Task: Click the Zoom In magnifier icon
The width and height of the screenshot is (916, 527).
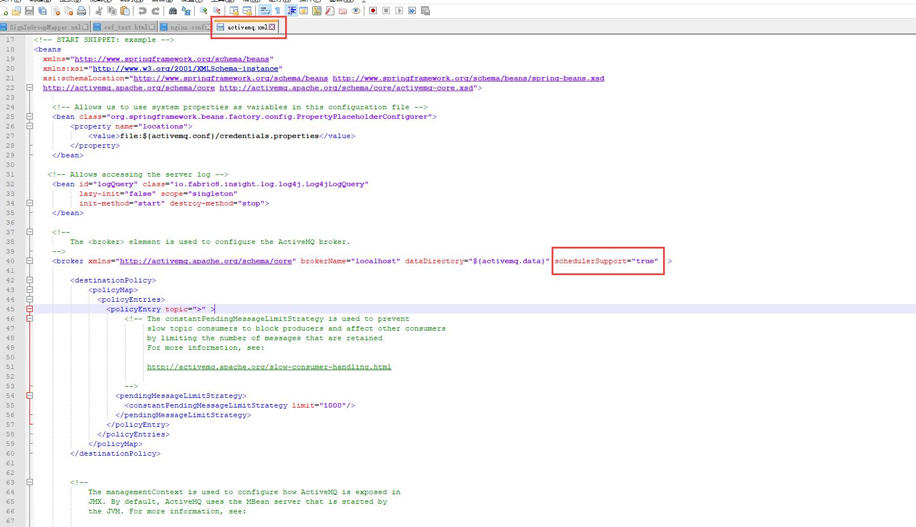Action: click(x=204, y=11)
